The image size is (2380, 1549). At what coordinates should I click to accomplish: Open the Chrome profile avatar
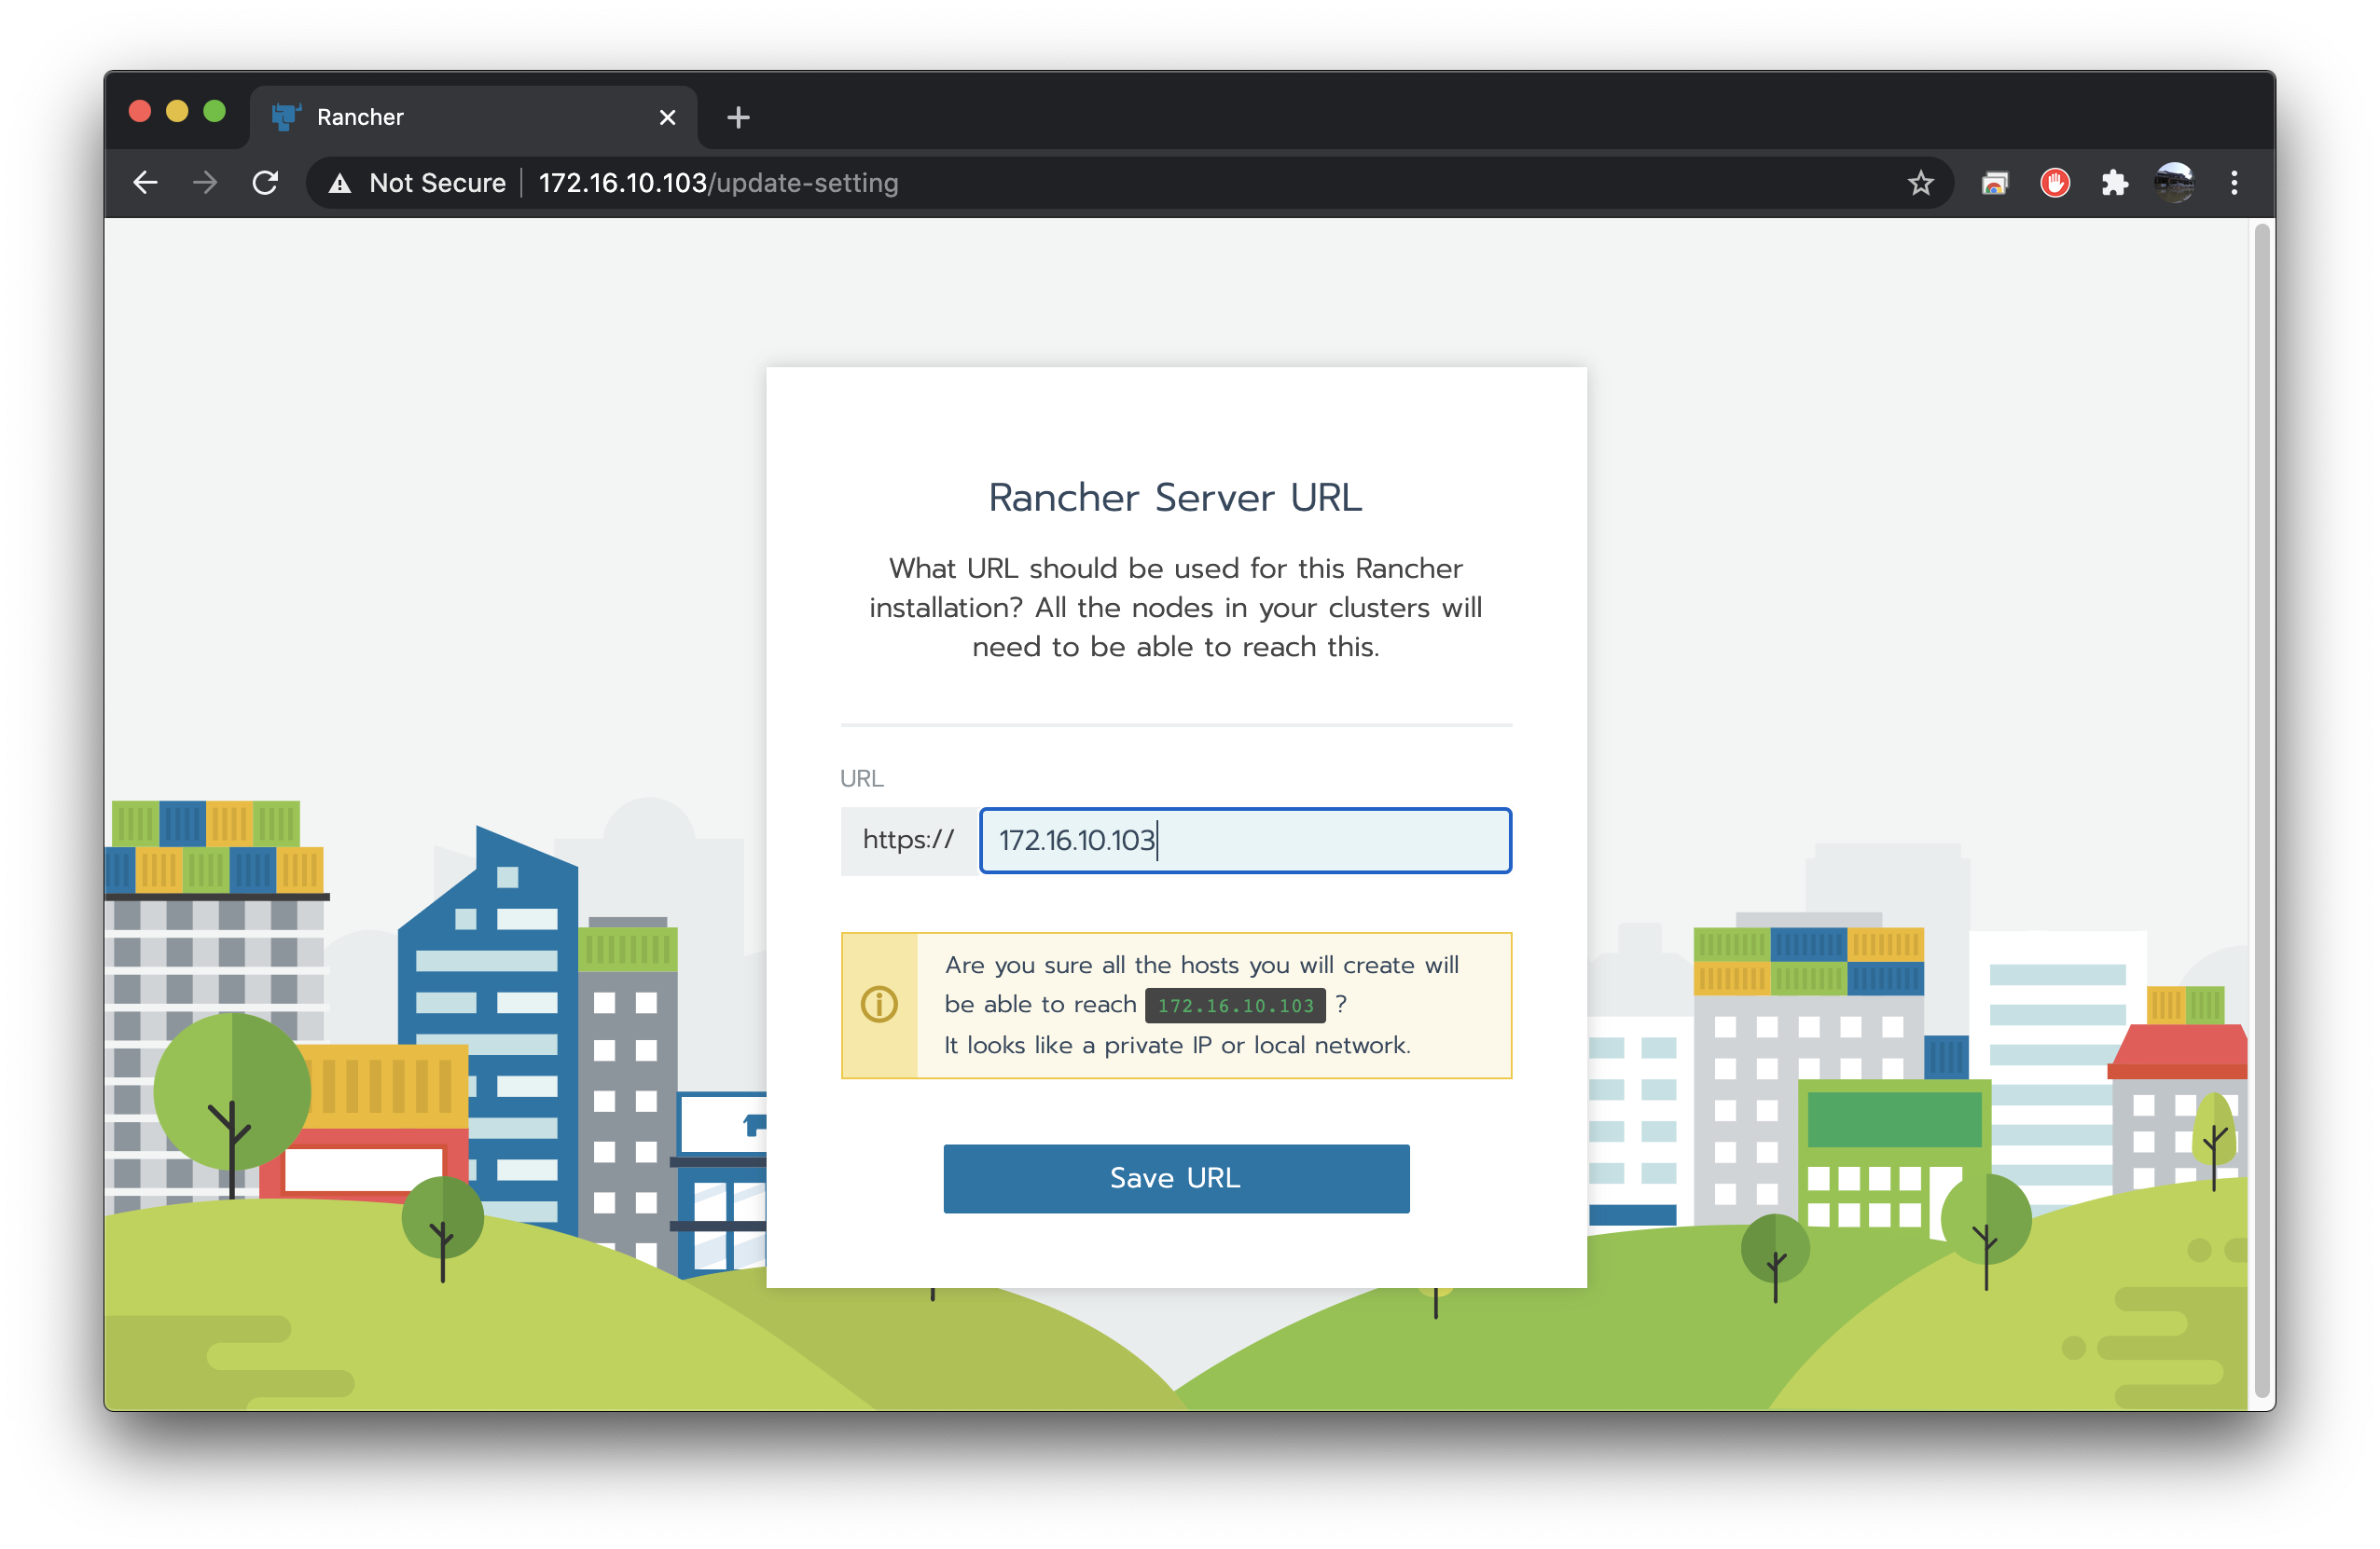point(2174,183)
